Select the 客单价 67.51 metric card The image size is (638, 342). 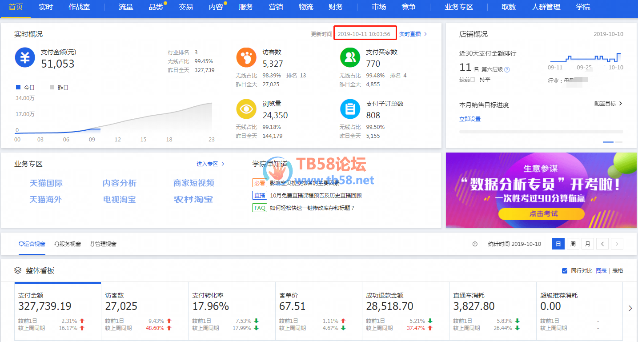(318, 311)
